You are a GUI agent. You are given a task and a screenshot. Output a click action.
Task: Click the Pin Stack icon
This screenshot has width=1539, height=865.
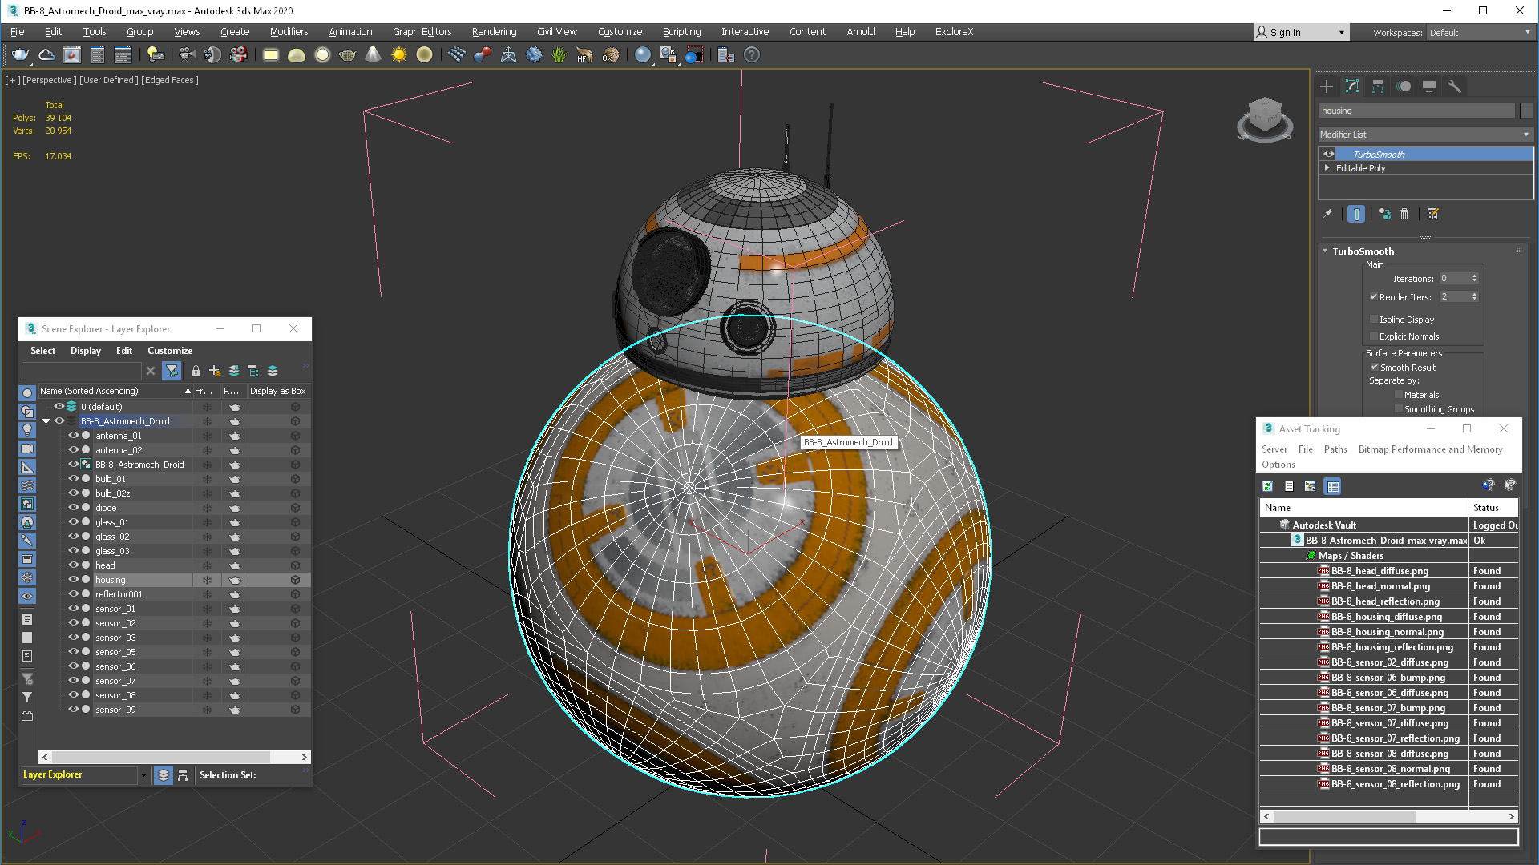1327,214
